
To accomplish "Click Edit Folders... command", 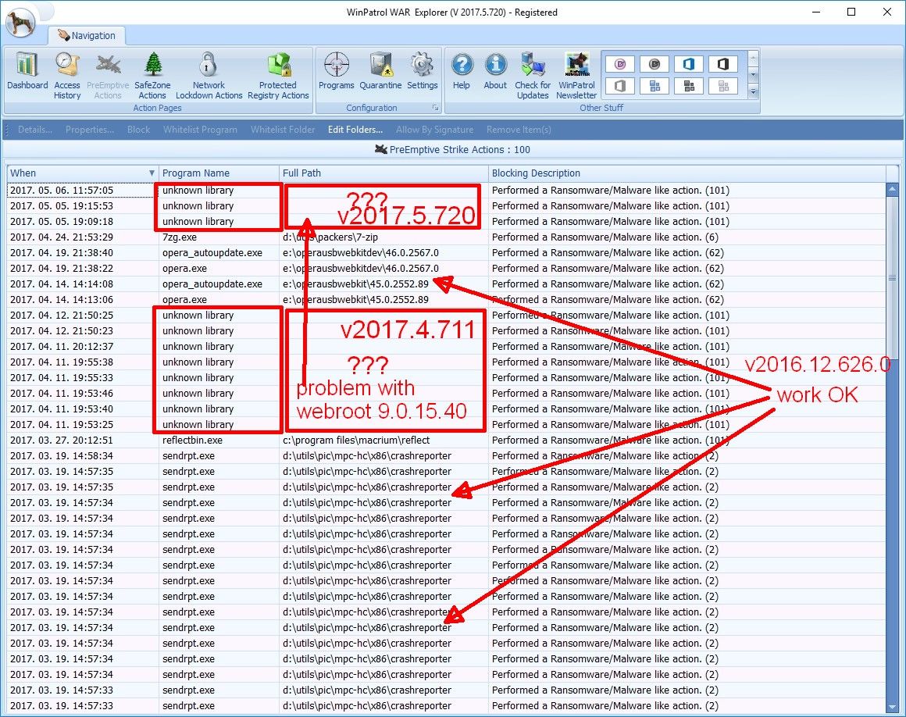I will [x=355, y=130].
